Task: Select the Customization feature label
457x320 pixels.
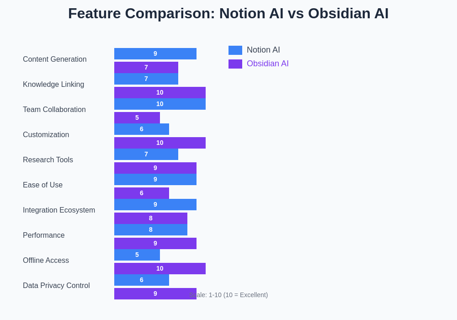Action: point(46,135)
